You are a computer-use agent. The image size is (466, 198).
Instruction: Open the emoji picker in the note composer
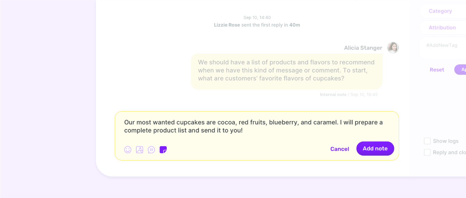[x=128, y=150]
